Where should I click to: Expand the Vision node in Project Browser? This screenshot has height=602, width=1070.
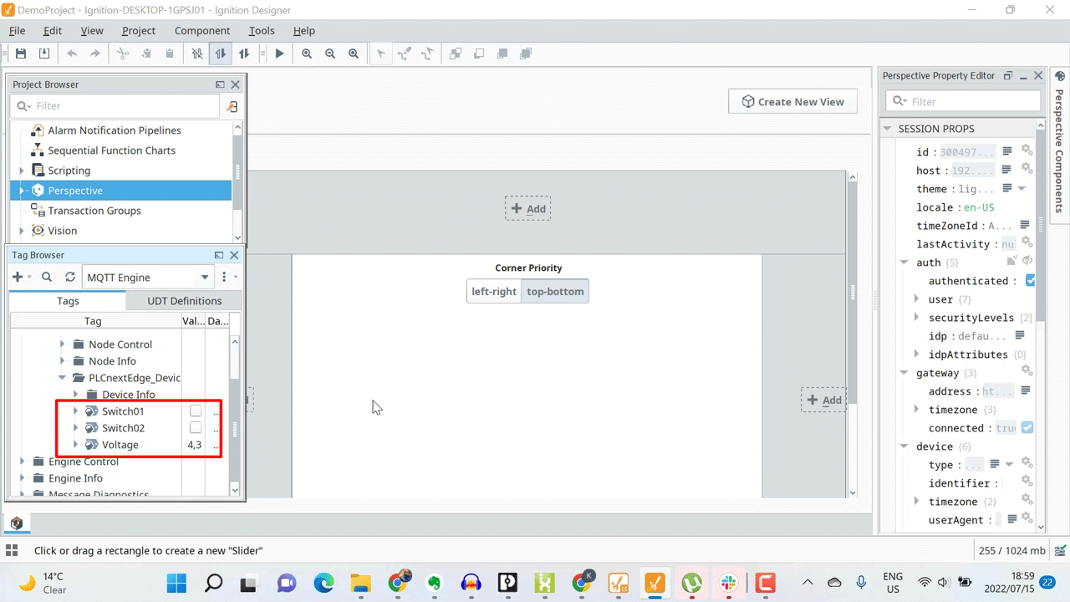point(22,231)
